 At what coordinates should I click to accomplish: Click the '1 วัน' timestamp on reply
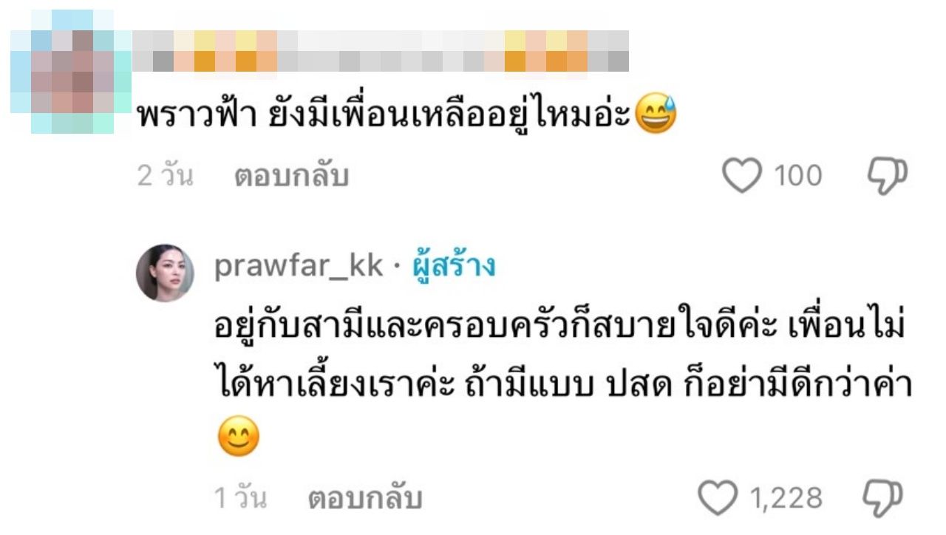(241, 498)
